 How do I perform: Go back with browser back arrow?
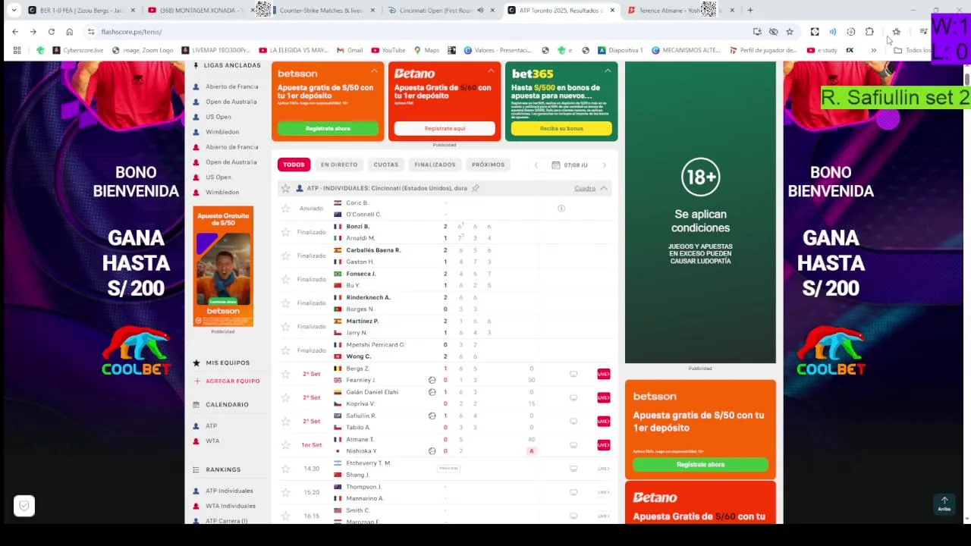[15, 32]
